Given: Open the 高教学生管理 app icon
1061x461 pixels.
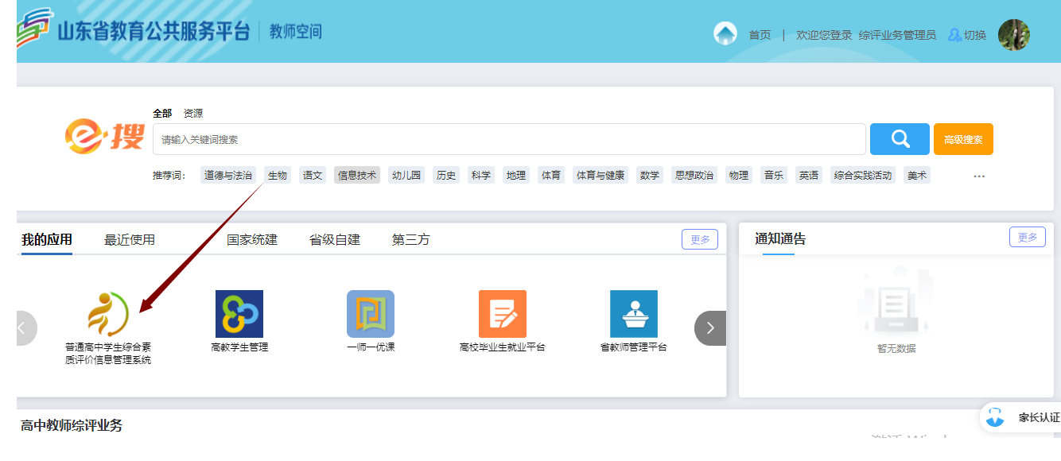Looking at the screenshot, I should tap(239, 314).
